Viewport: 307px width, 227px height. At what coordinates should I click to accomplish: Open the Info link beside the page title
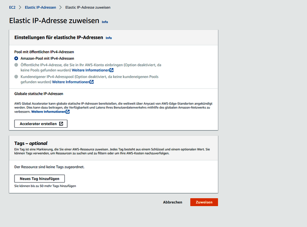pos(105,22)
